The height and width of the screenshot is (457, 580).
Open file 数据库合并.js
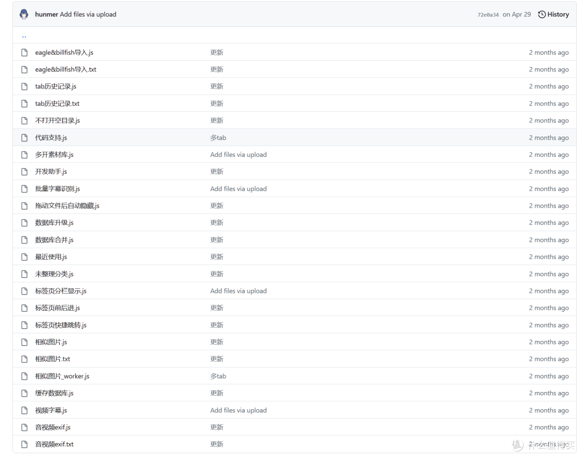(54, 240)
